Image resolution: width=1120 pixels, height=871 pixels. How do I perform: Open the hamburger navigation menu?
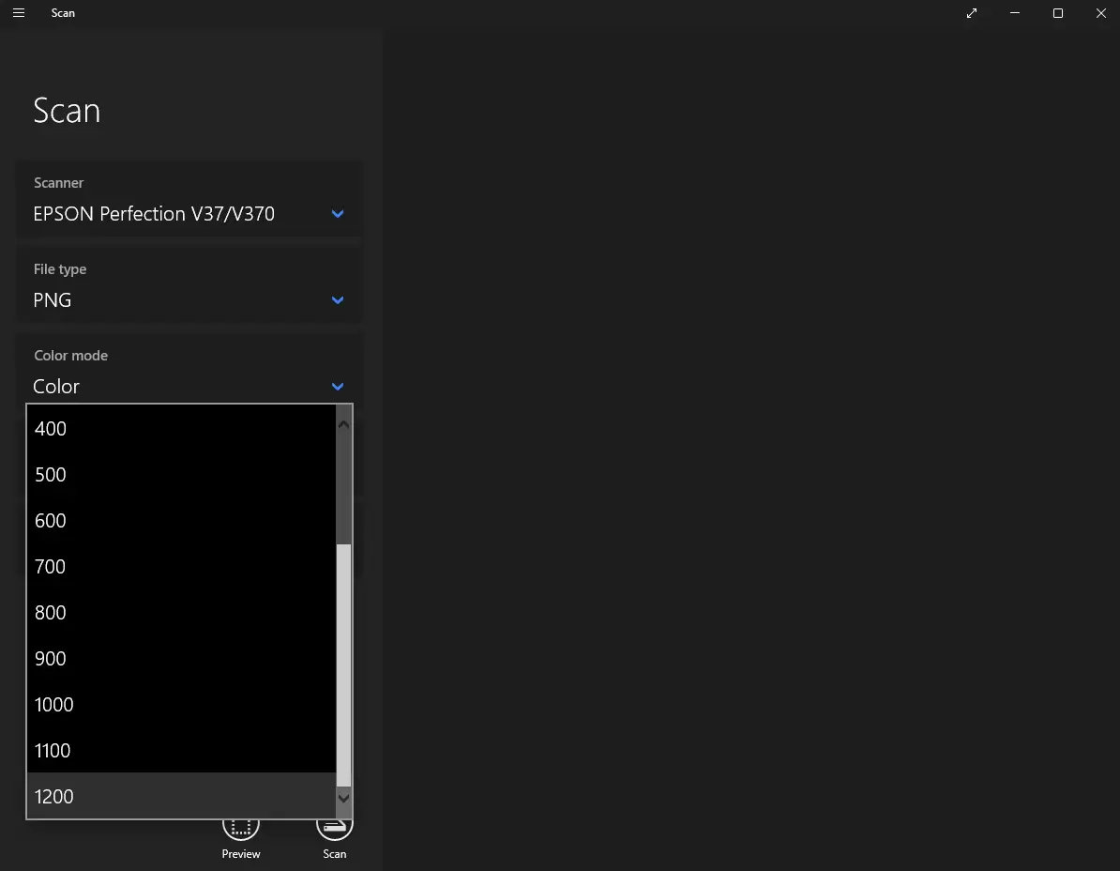click(19, 13)
